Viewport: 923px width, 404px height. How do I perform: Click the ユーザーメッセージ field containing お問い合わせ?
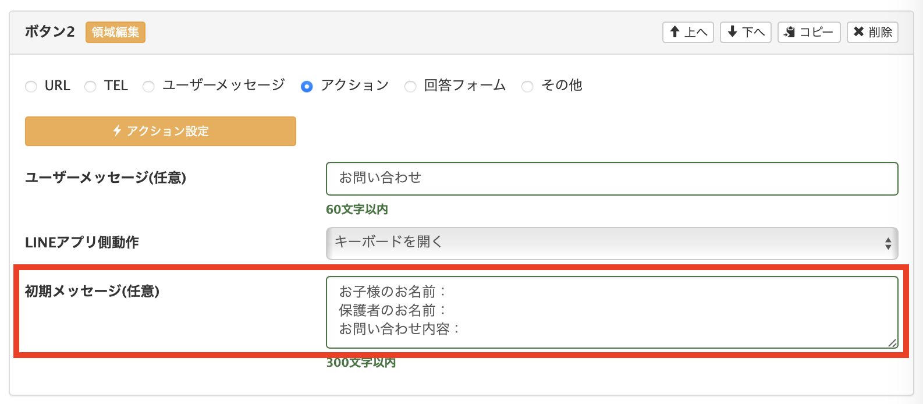tap(611, 179)
